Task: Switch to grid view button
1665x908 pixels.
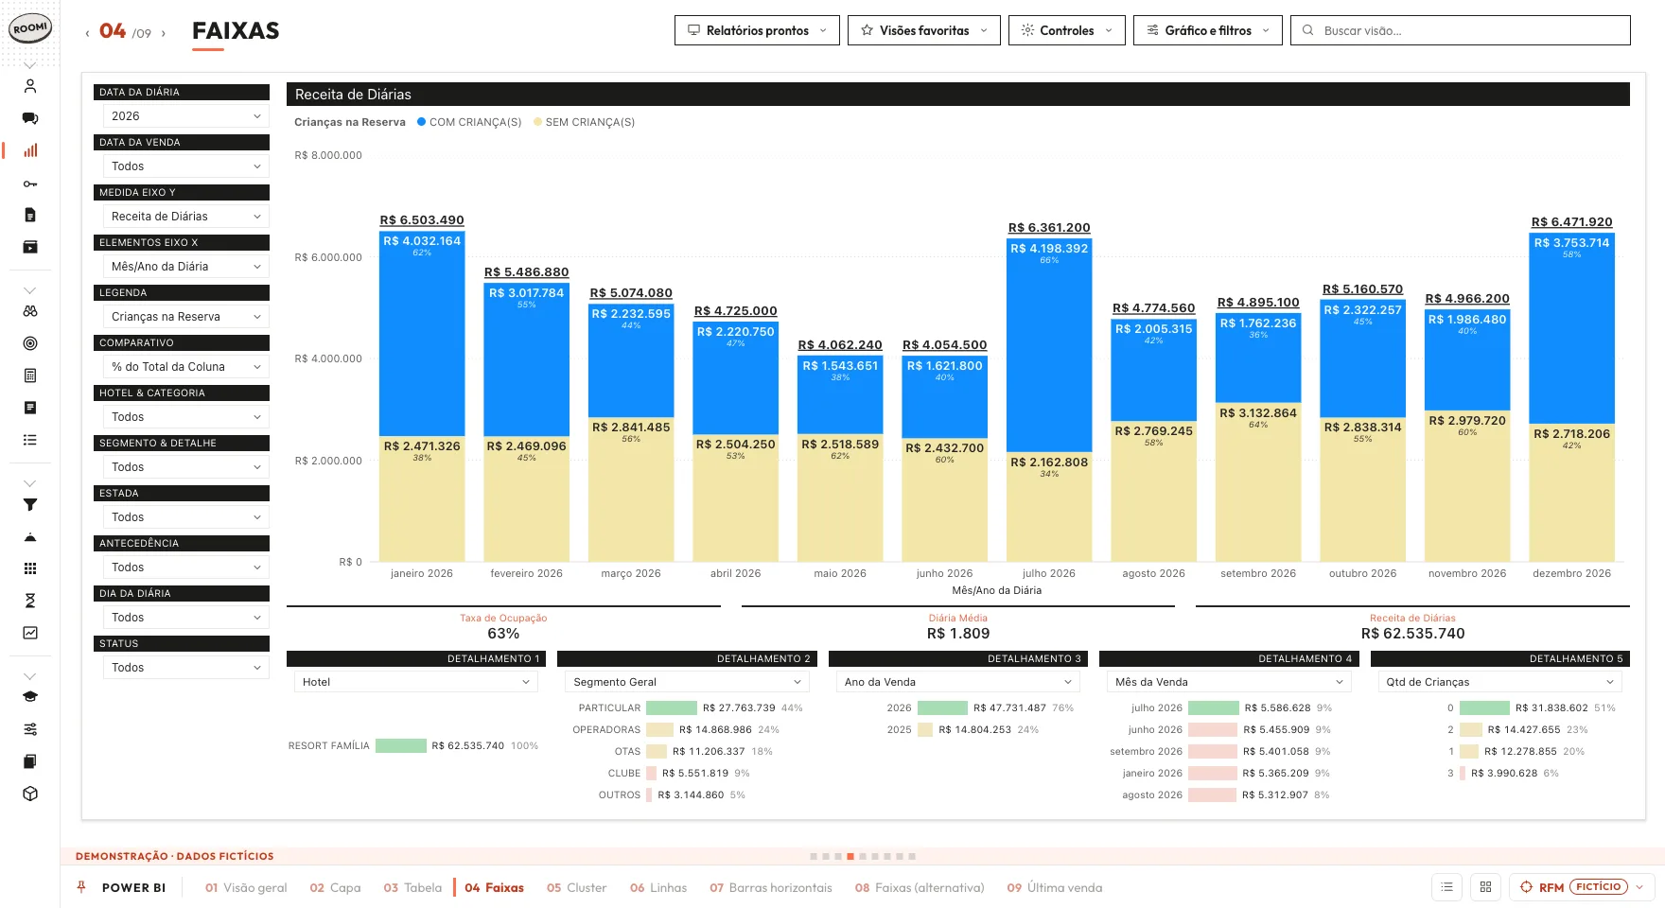Action: (x=1485, y=887)
